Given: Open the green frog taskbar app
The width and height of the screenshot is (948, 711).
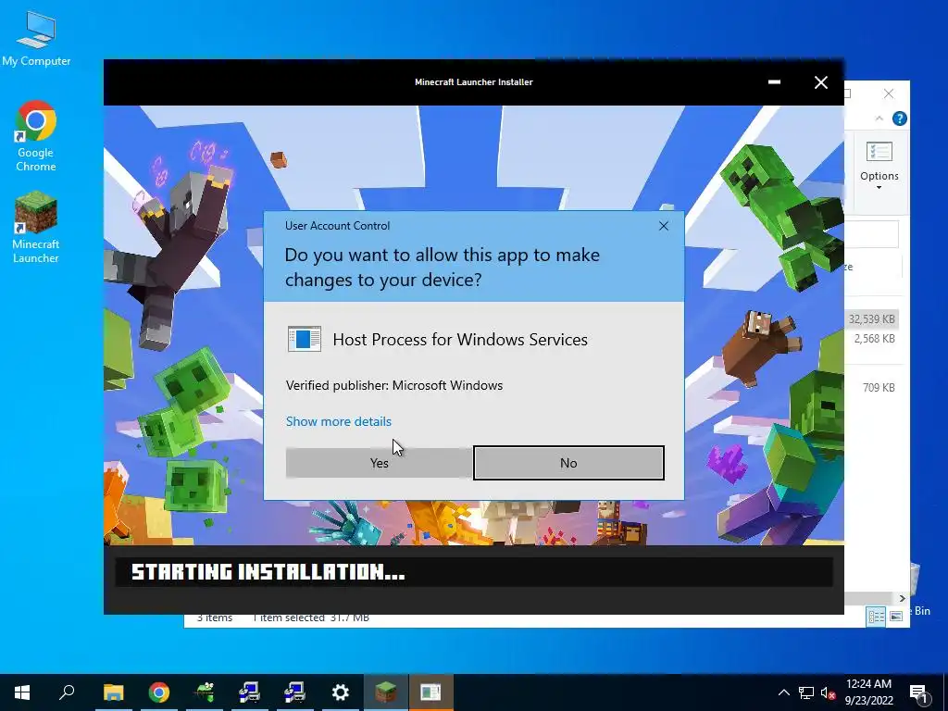Looking at the screenshot, I should pyautogui.click(x=205, y=692).
